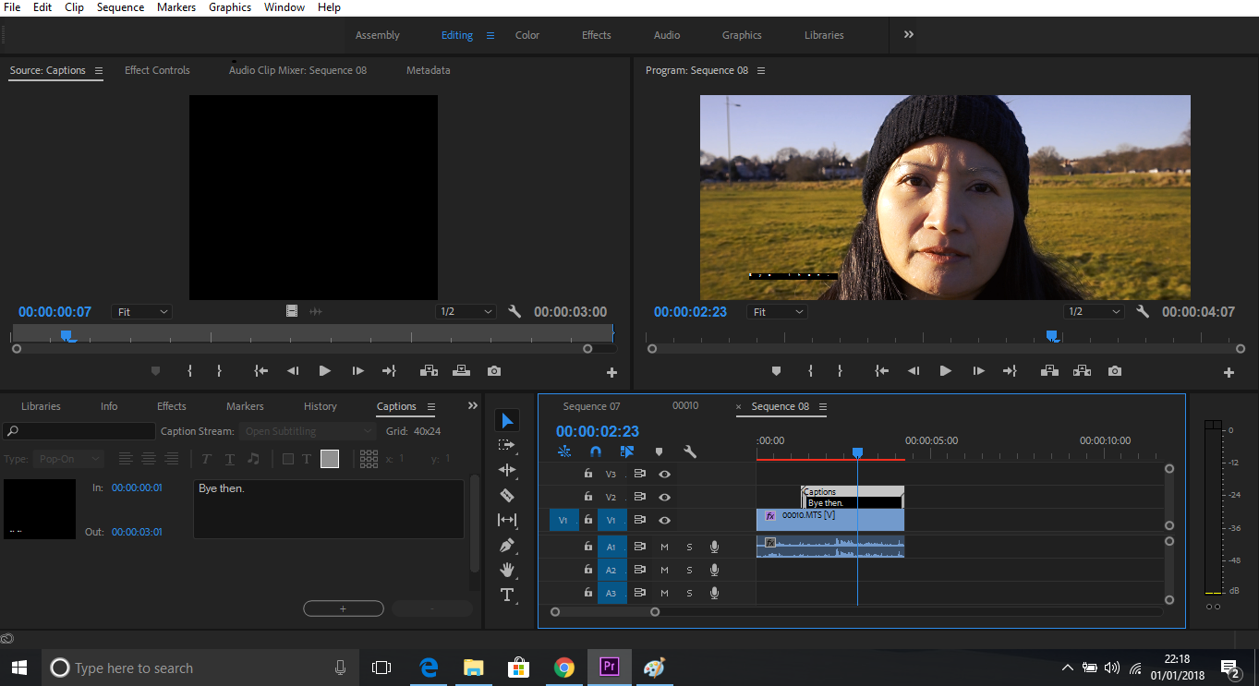Export frame from Program monitor

click(x=1115, y=371)
